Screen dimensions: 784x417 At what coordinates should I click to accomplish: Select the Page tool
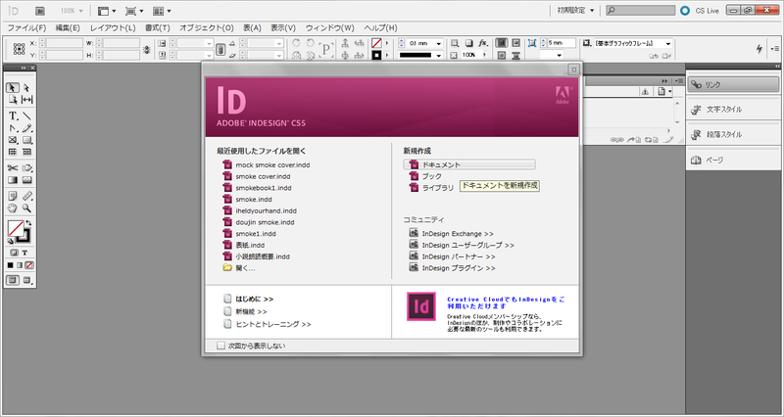pyautogui.click(x=13, y=100)
